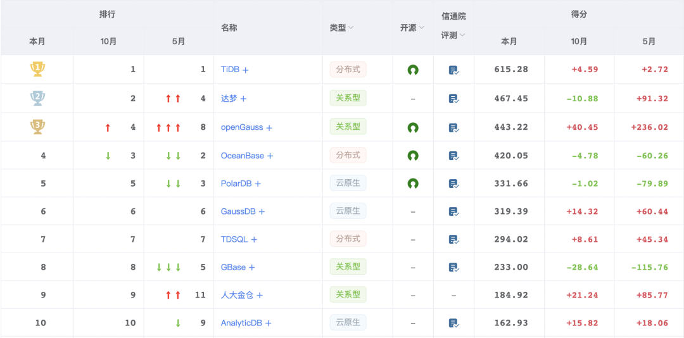684x338 pixels.
Task: Click TiDB's open-source icon
Action: click(x=413, y=70)
